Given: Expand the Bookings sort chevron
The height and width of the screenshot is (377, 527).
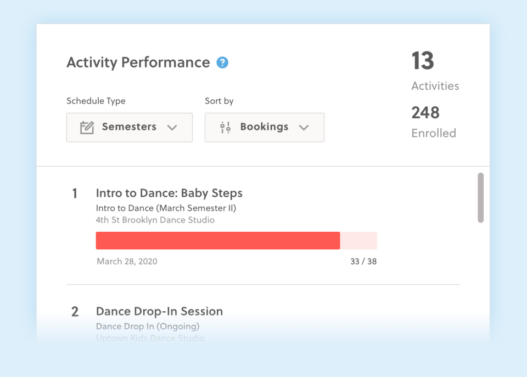Looking at the screenshot, I should (x=304, y=128).
